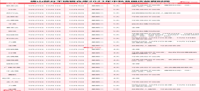Select the 假期收发货安排 column header
Image resolution: width=200 pixels, height=91 pixels.
[162, 3]
